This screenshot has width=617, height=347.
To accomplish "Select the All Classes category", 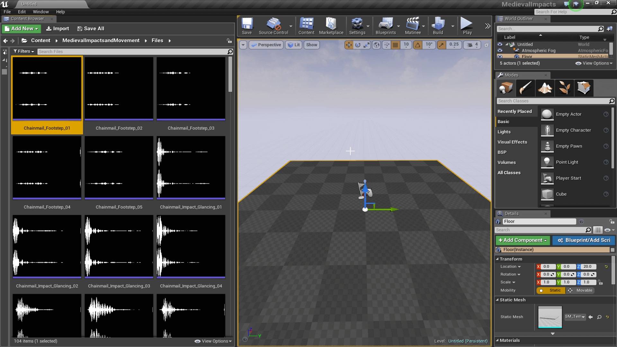I will (x=509, y=173).
